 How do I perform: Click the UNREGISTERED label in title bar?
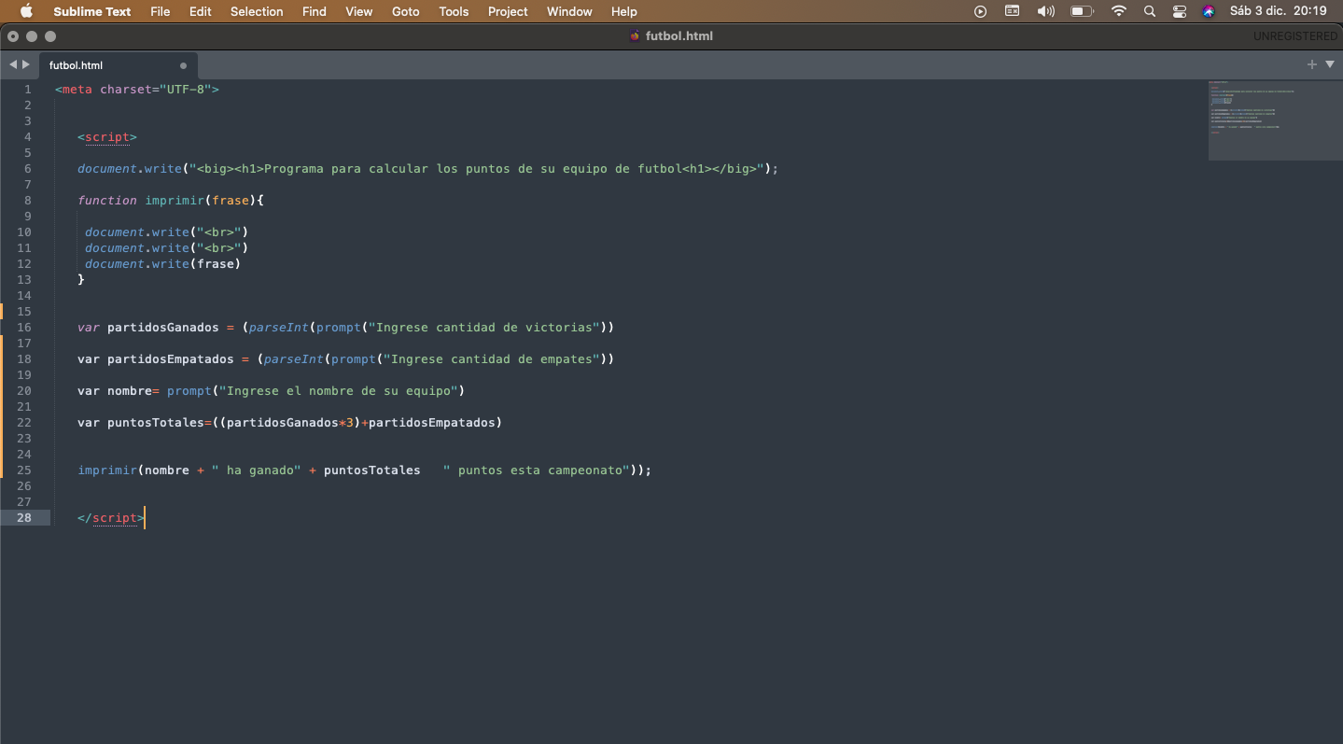point(1295,36)
